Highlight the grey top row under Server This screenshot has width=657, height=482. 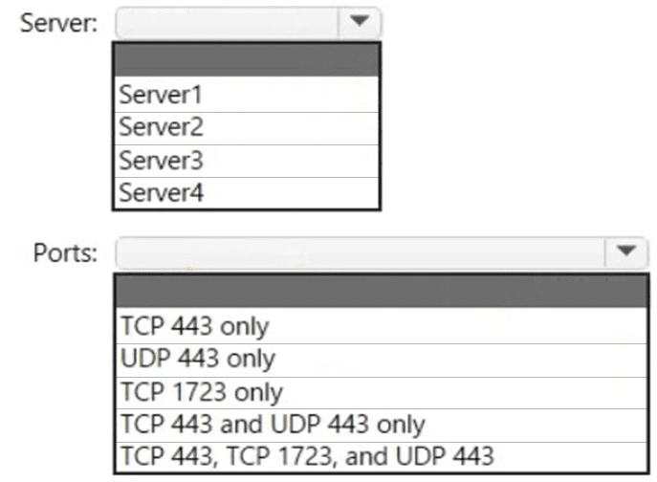(x=247, y=59)
